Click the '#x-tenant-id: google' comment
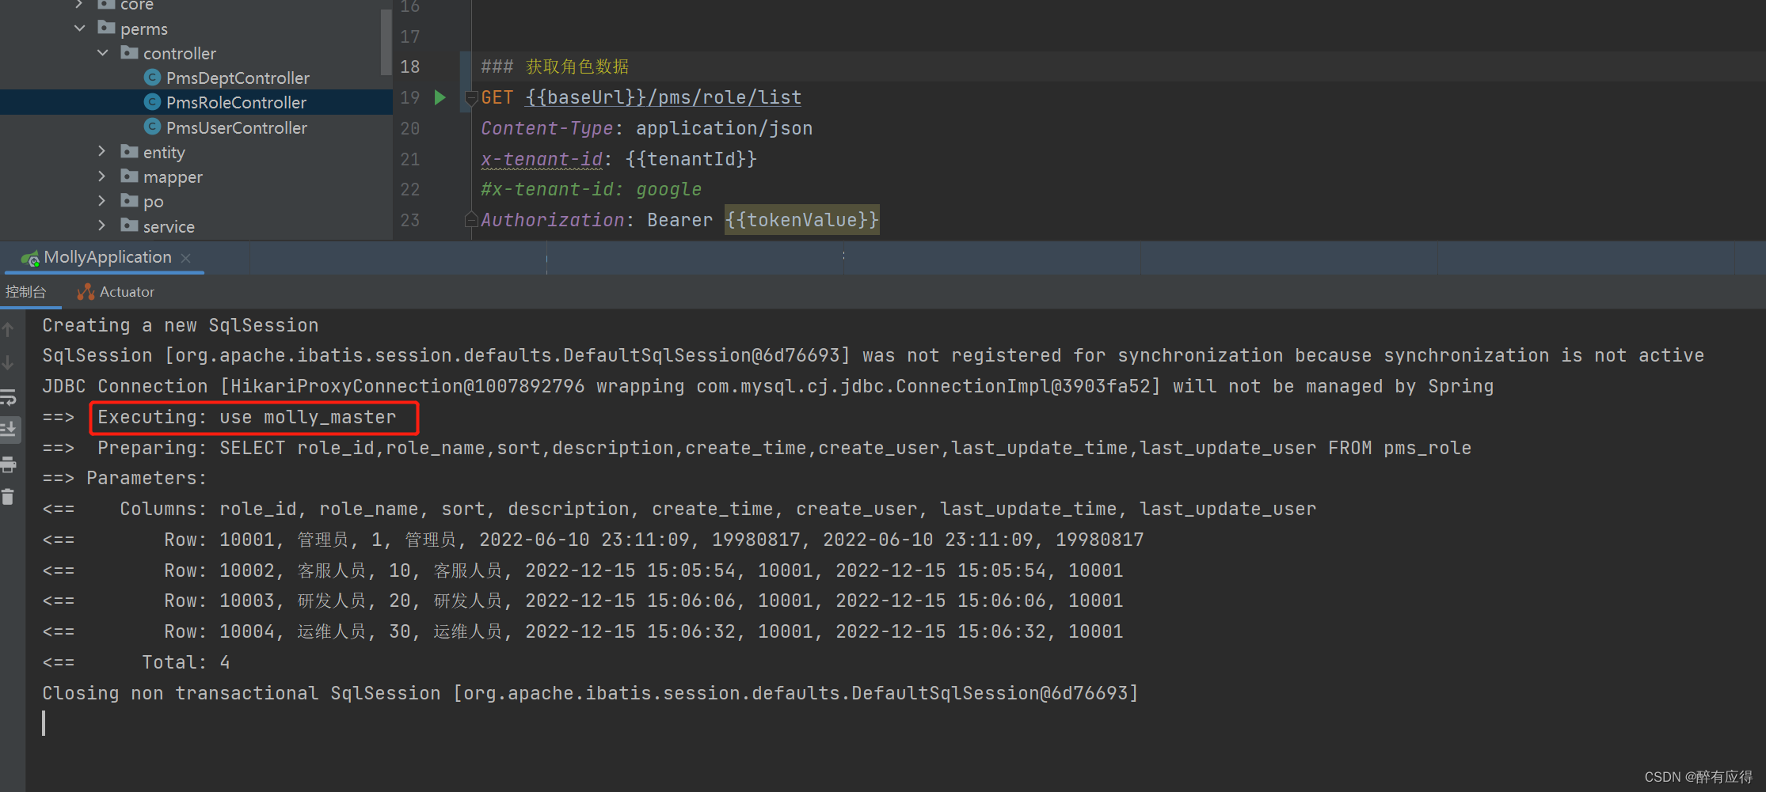Image resolution: width=1766 pixels, height=792 pixels. coord(592,190)
